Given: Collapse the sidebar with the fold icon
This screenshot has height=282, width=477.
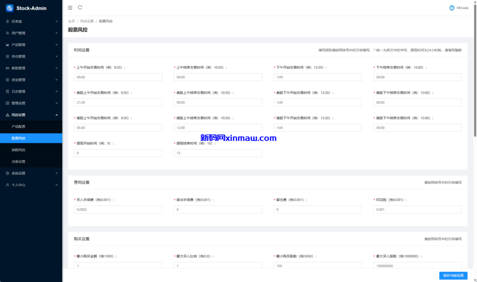Looking at the screenshot, I should click(70, 7).
